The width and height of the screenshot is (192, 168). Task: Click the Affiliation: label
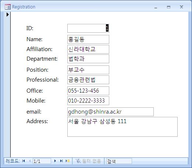(39, 49)
